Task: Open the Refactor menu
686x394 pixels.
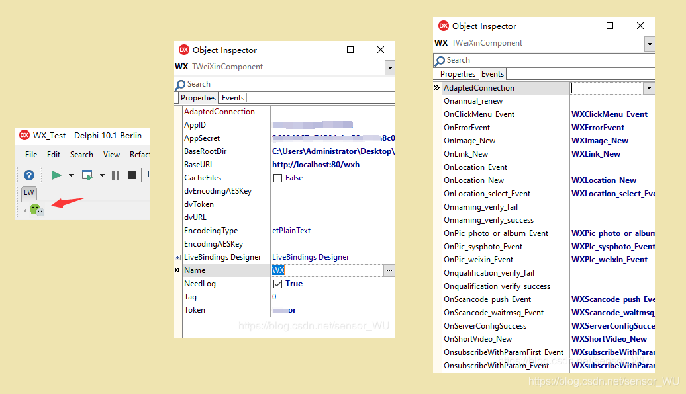Action: coord(140,154)
